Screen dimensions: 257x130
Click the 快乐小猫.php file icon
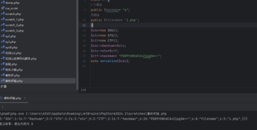tap(3, 70)
